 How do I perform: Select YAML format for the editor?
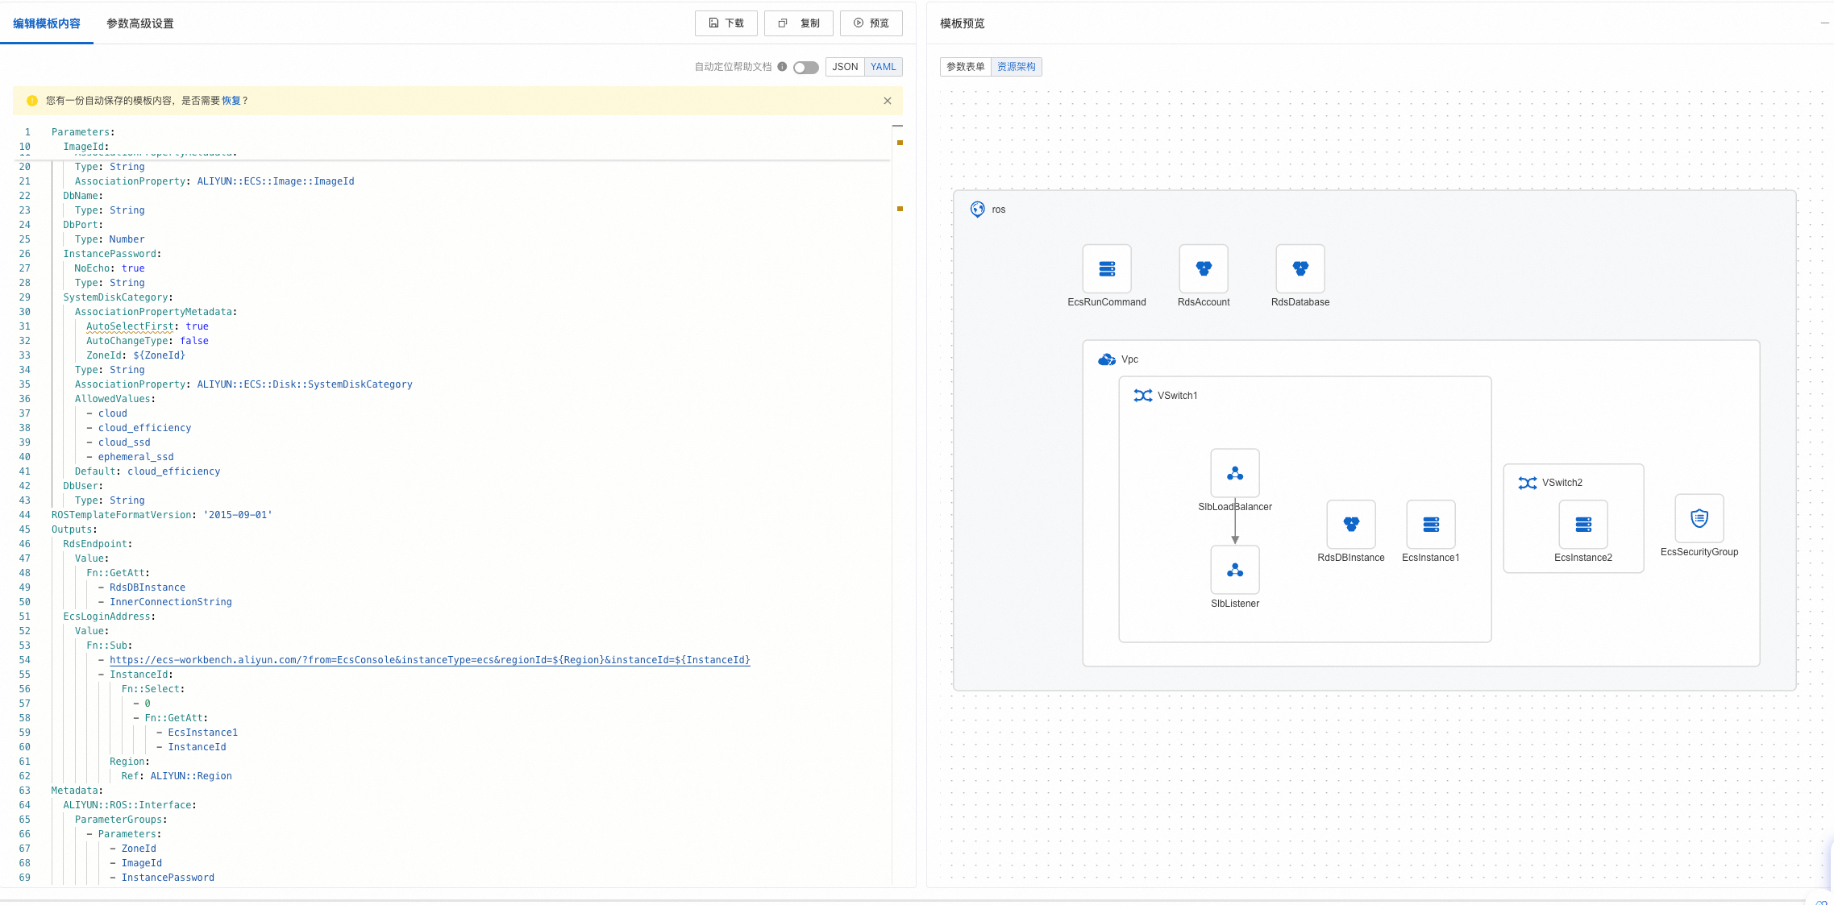(x=883, y=67)
